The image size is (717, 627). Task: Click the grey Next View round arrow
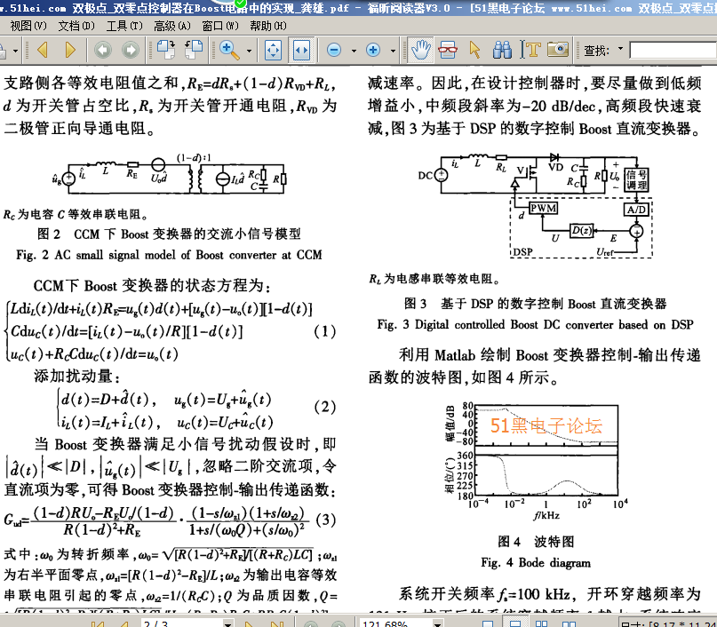coord(131,50)
